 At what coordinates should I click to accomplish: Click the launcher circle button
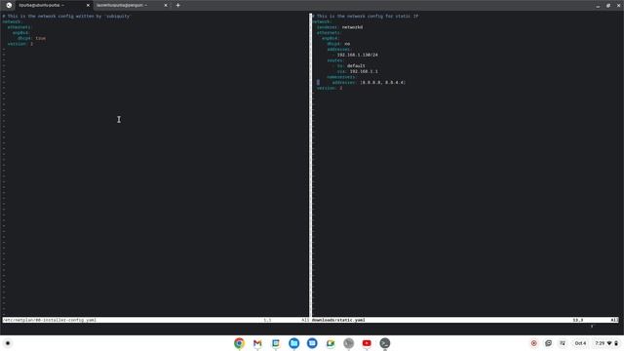8,343
